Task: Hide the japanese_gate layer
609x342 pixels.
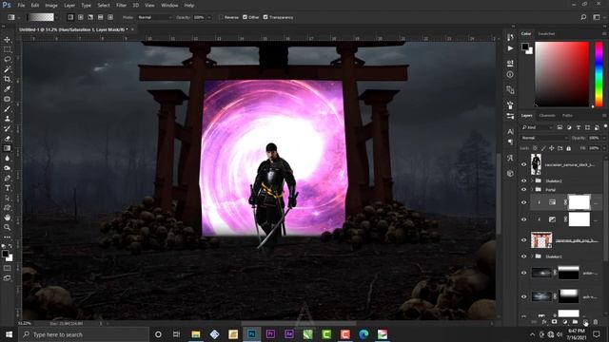Action: (x=523, y=240)
